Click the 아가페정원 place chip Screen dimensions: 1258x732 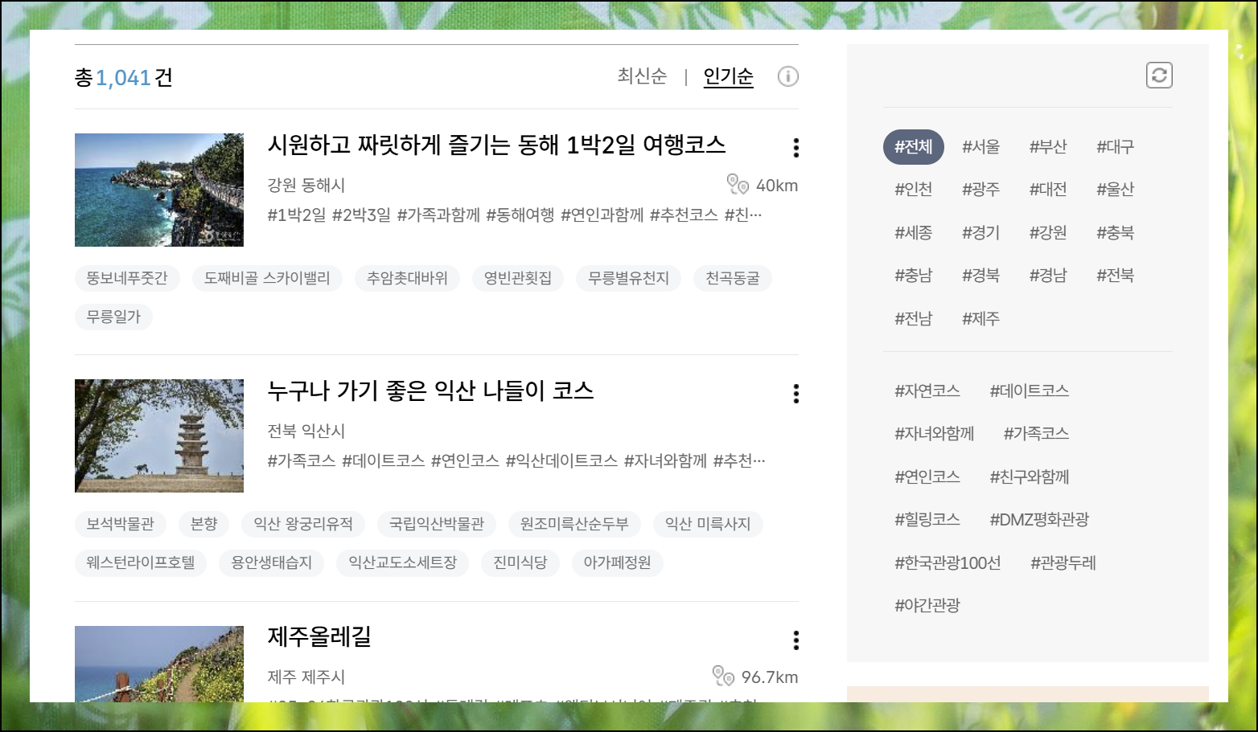pyautogui.click(x=618, y=562)
